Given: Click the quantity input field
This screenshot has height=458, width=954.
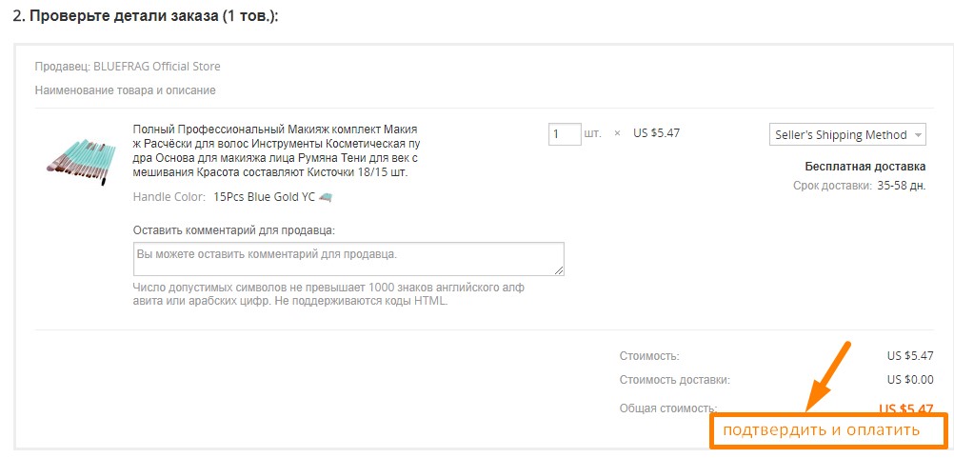Looking at the screenshot, I should point(565,133).
